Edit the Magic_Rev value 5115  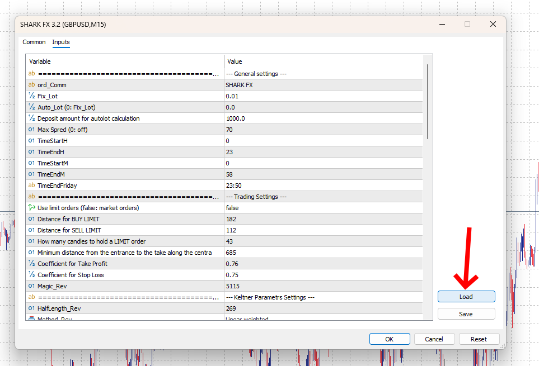coord(324,286)
